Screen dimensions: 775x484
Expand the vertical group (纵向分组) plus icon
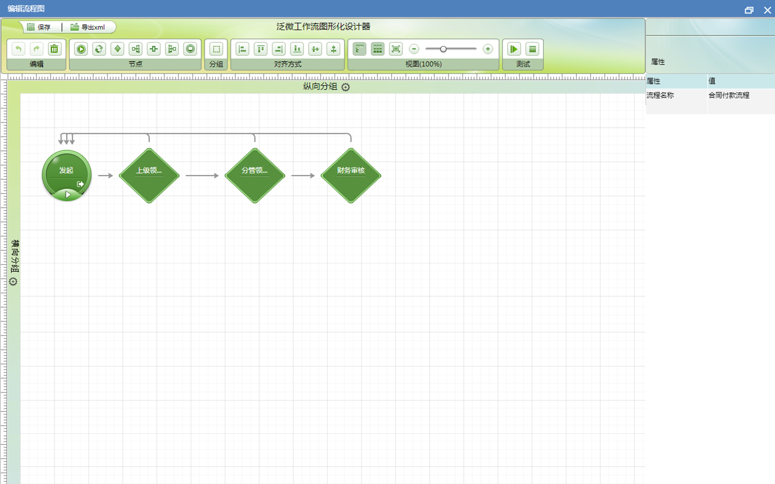(345, 87)
